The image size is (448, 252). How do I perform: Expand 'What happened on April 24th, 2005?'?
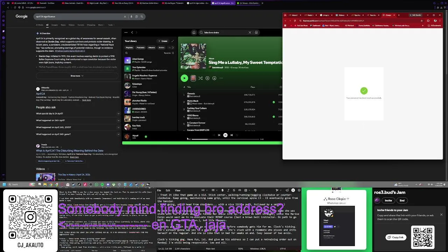point(78,127)
